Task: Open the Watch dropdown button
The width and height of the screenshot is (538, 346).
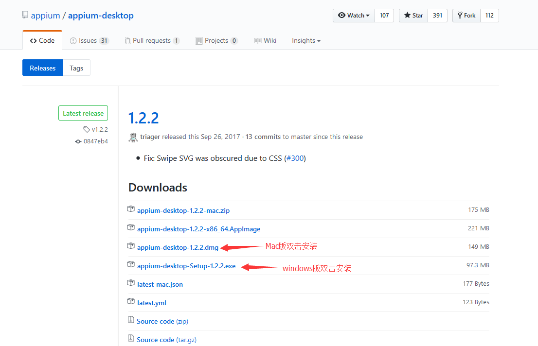Action: pyautogui.click(x=354, y=16)
